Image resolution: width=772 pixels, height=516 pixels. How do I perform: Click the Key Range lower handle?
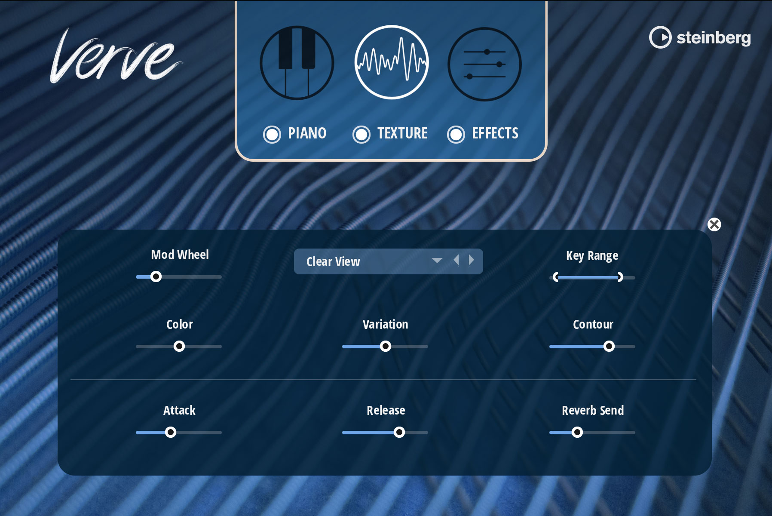tap(556, 277)
